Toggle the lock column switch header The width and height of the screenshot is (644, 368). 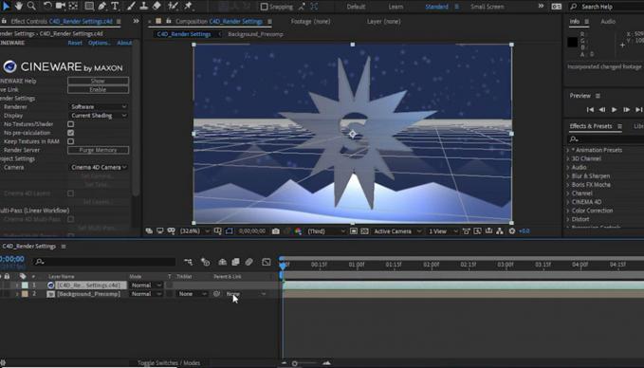click(x=7, y=276)
